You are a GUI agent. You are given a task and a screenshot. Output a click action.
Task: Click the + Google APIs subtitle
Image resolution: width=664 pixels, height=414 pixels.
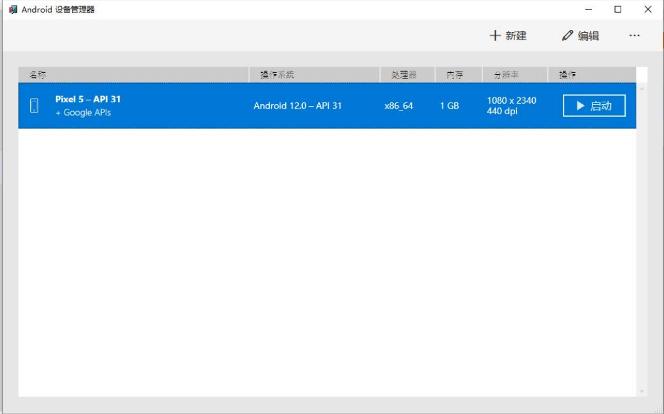pos(84,112)
